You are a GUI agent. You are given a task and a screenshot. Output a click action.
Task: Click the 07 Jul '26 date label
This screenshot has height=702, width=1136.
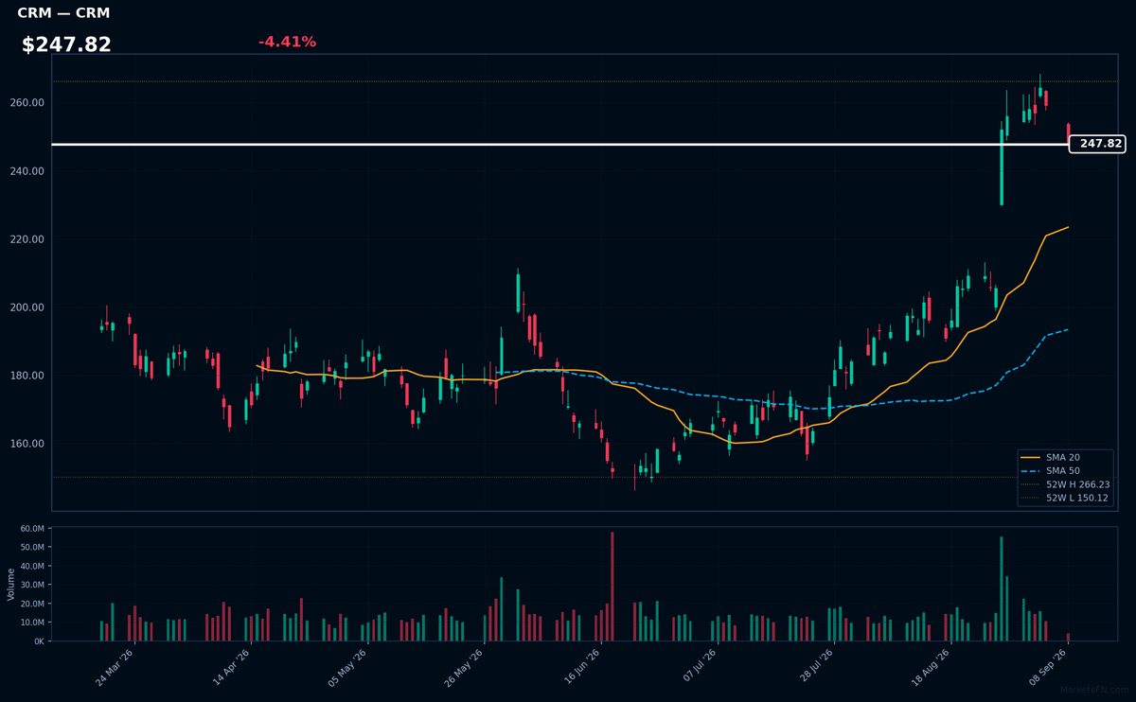(698, 667)
